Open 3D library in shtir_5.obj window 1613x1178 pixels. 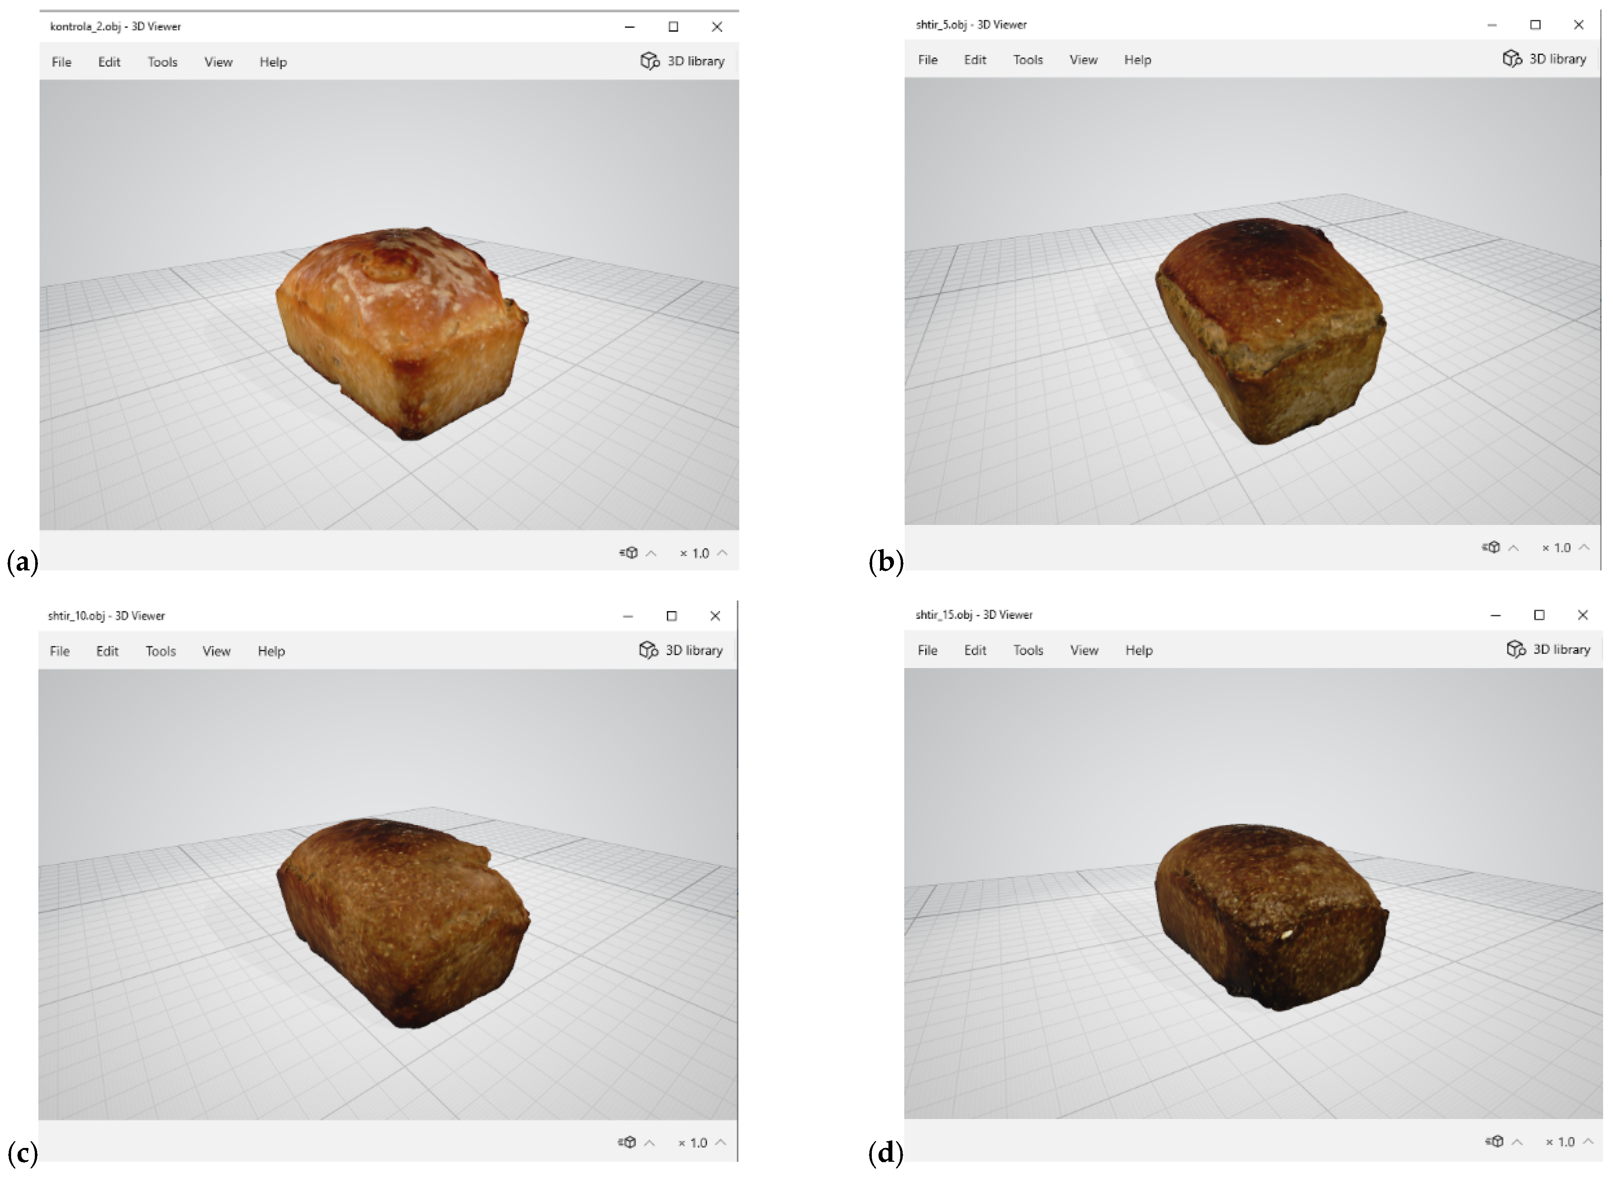[x=1545, y=59]
